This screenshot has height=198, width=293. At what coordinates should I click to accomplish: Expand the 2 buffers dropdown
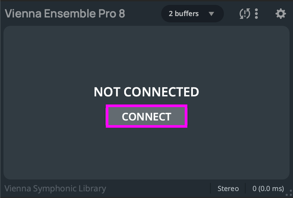(x=192, y=14)
